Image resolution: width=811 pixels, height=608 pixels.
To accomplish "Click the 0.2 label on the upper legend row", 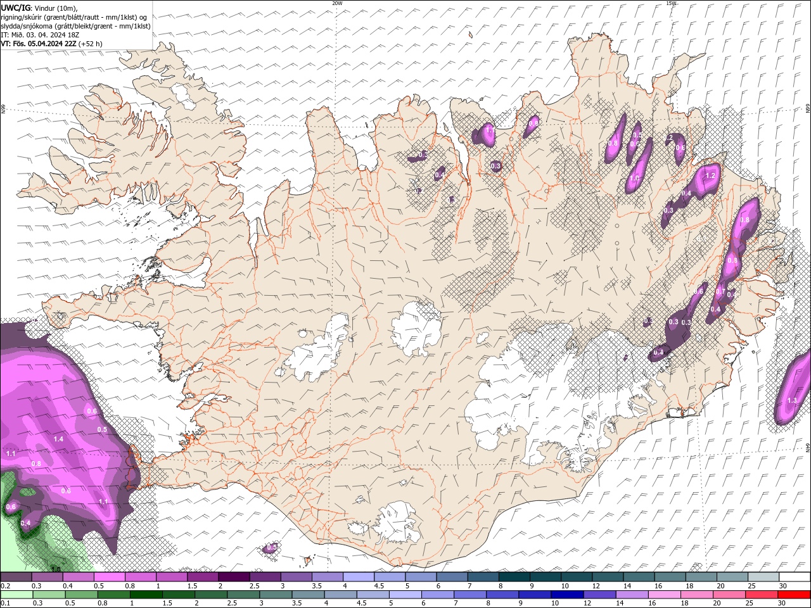I will click(5, 586).
